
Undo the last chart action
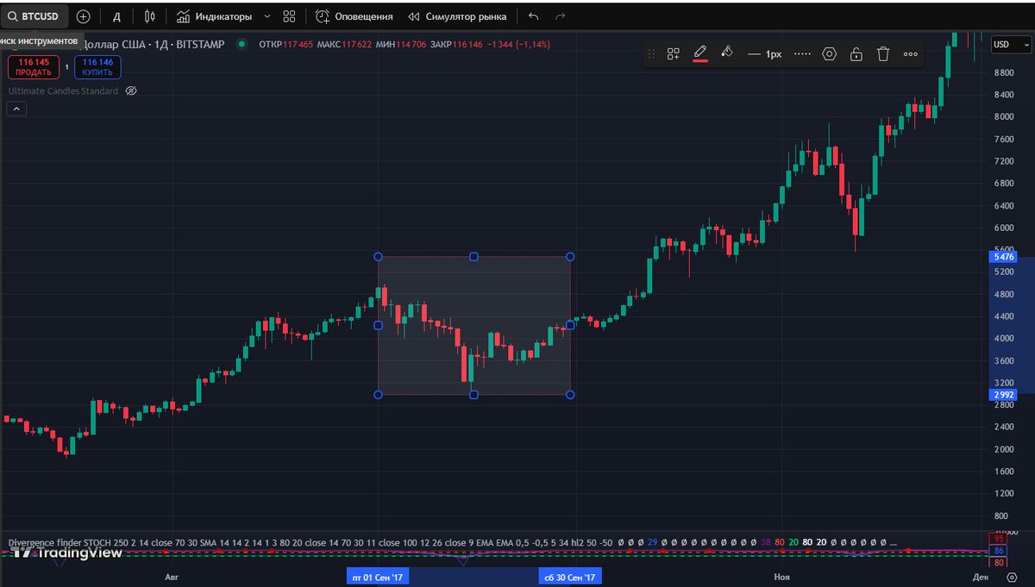[533, 16]
